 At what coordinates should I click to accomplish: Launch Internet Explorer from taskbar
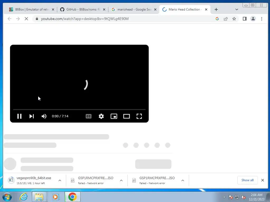point(23,197)
